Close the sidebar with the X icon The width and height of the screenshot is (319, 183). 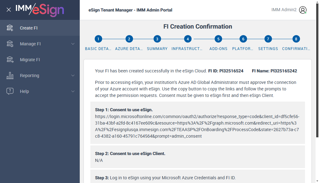coord(9,10)
